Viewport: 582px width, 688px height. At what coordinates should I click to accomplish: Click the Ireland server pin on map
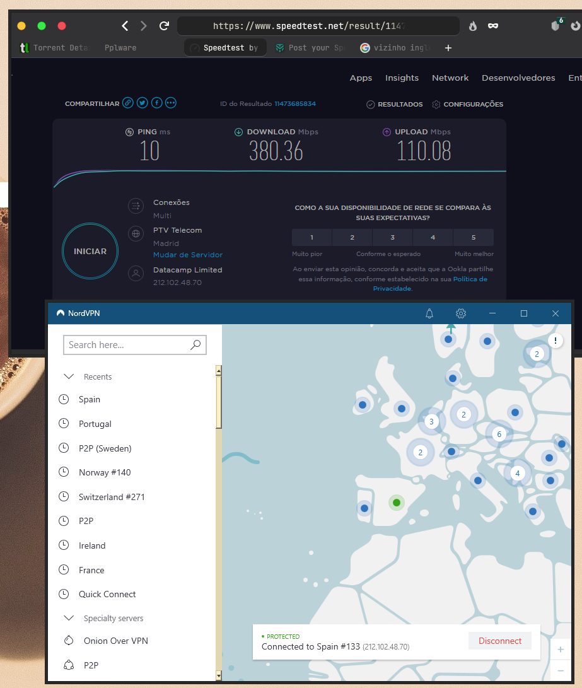click(363, 405)
